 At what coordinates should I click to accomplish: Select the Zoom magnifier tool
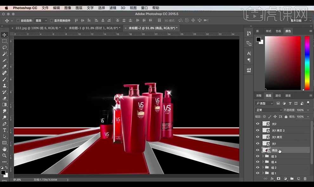click(4, 155)
